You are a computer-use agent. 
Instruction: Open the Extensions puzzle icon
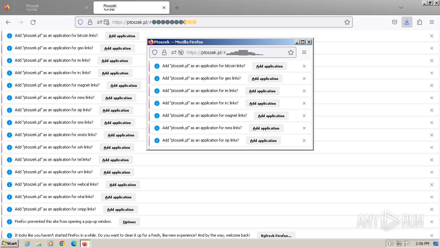[419, 22]
